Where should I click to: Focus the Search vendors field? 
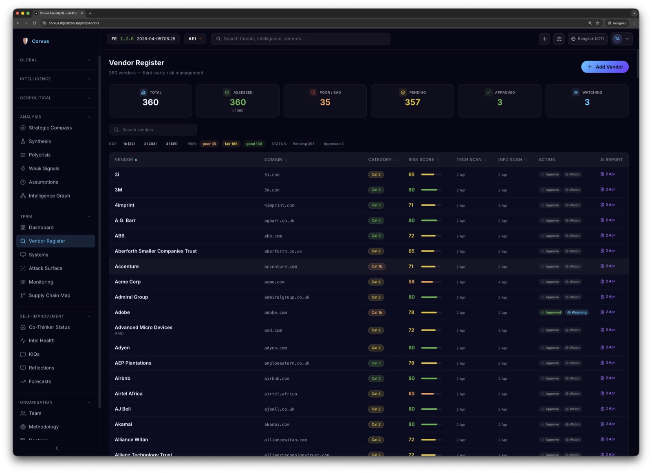pyautogui.click(x=153, y=130)
